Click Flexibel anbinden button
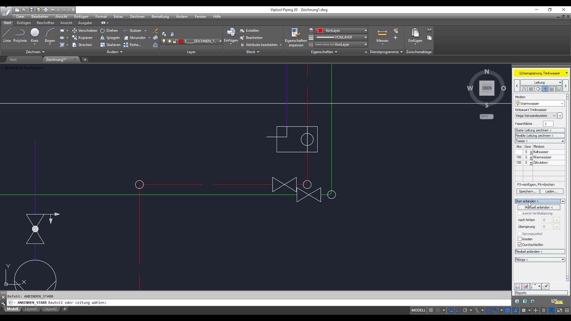 (x=540, y=251)
